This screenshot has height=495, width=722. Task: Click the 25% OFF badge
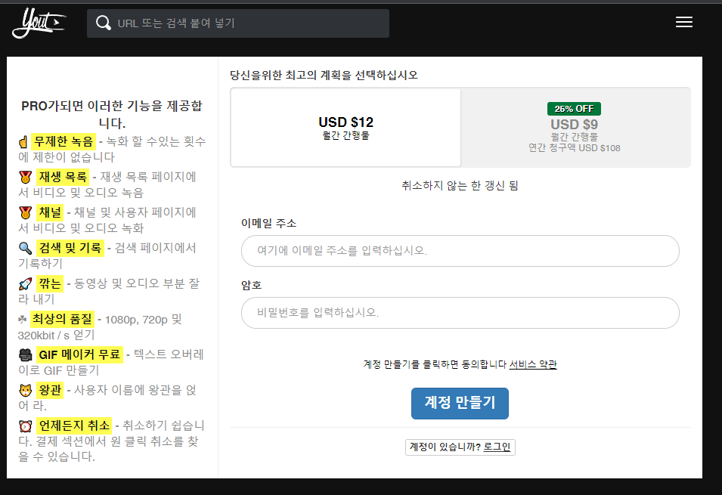[x=574, y=109]
